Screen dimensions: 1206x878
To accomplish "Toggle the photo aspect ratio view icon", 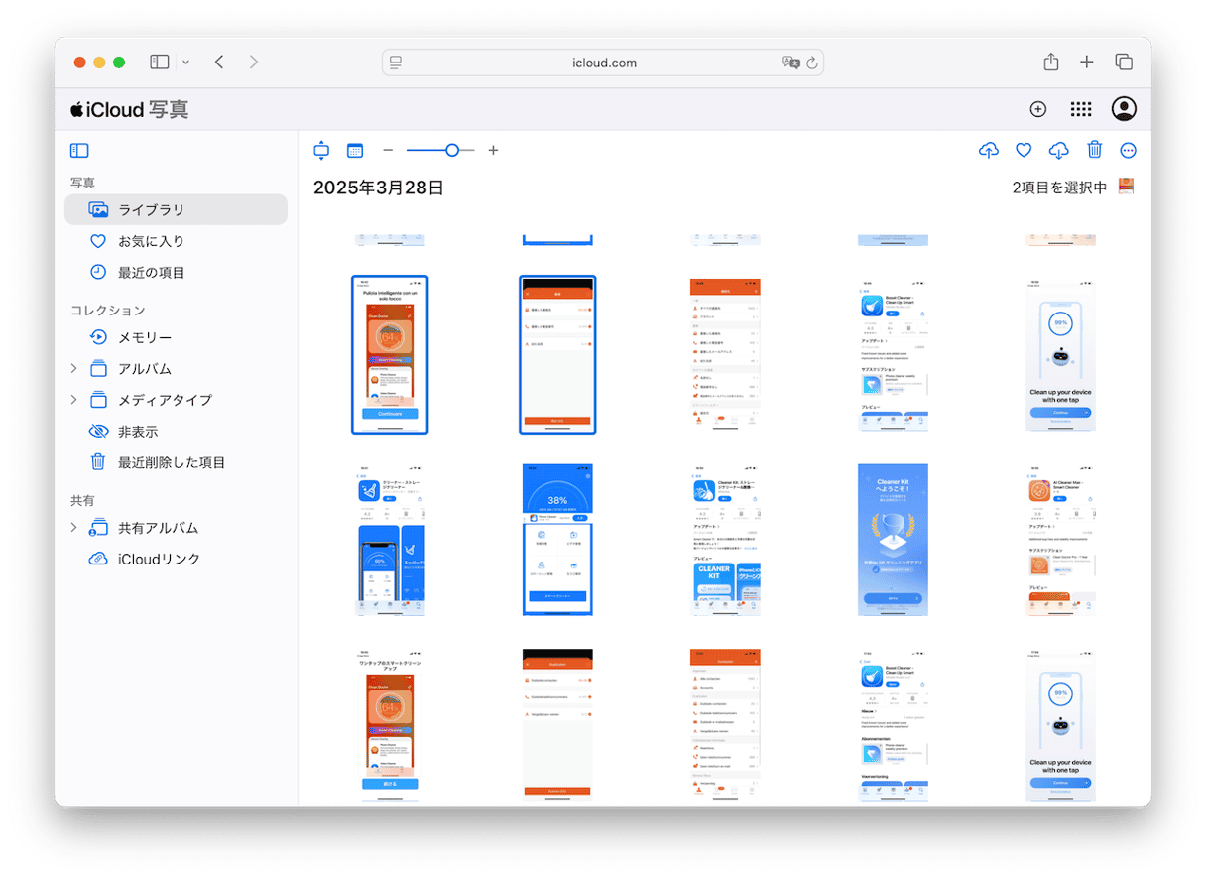I will [x=320, y=151].
